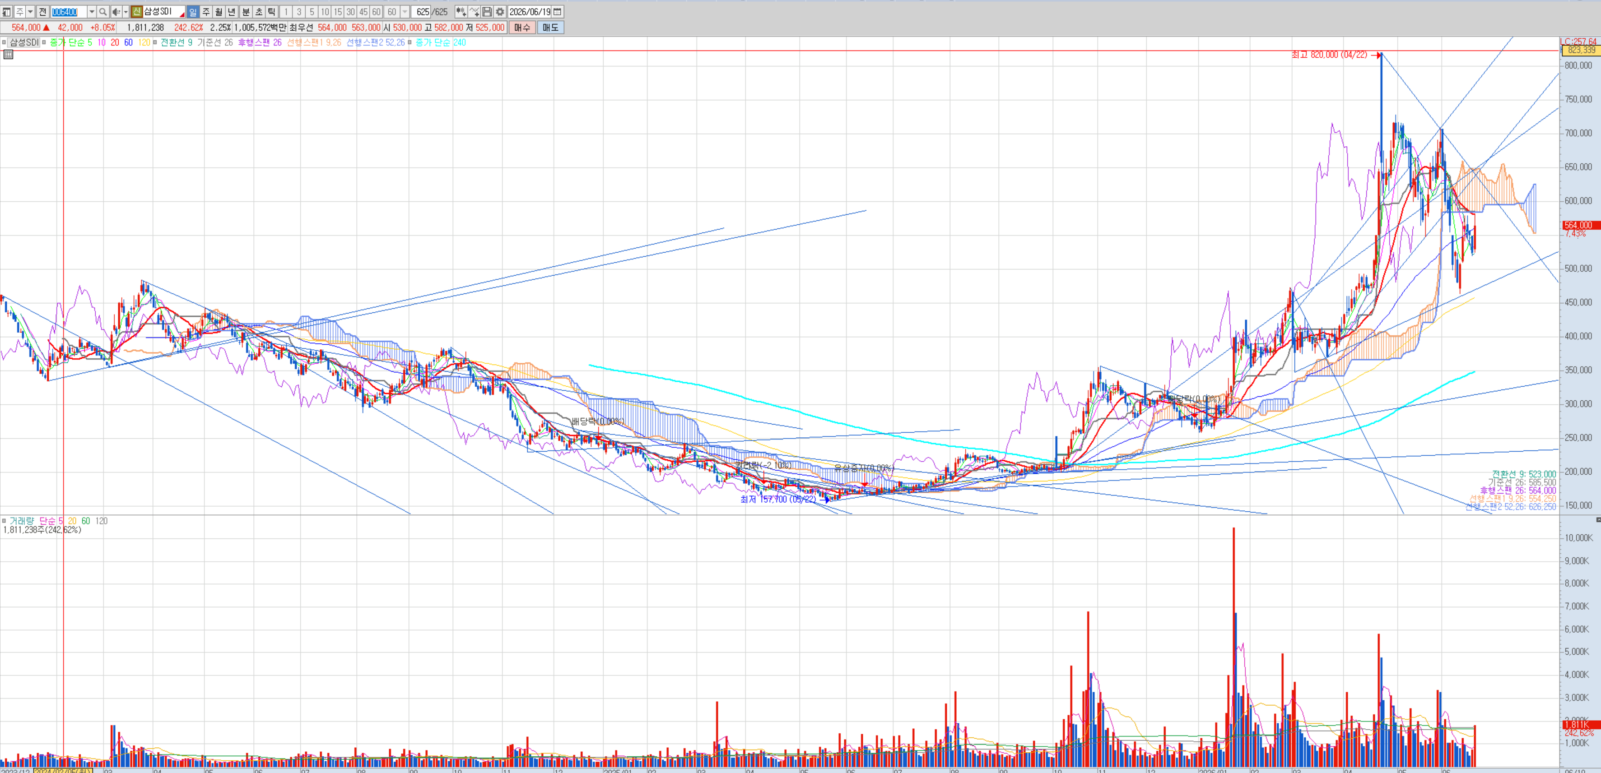Click the red 564,000 current price tag
1601x773 pixels.
[1581, 225]
